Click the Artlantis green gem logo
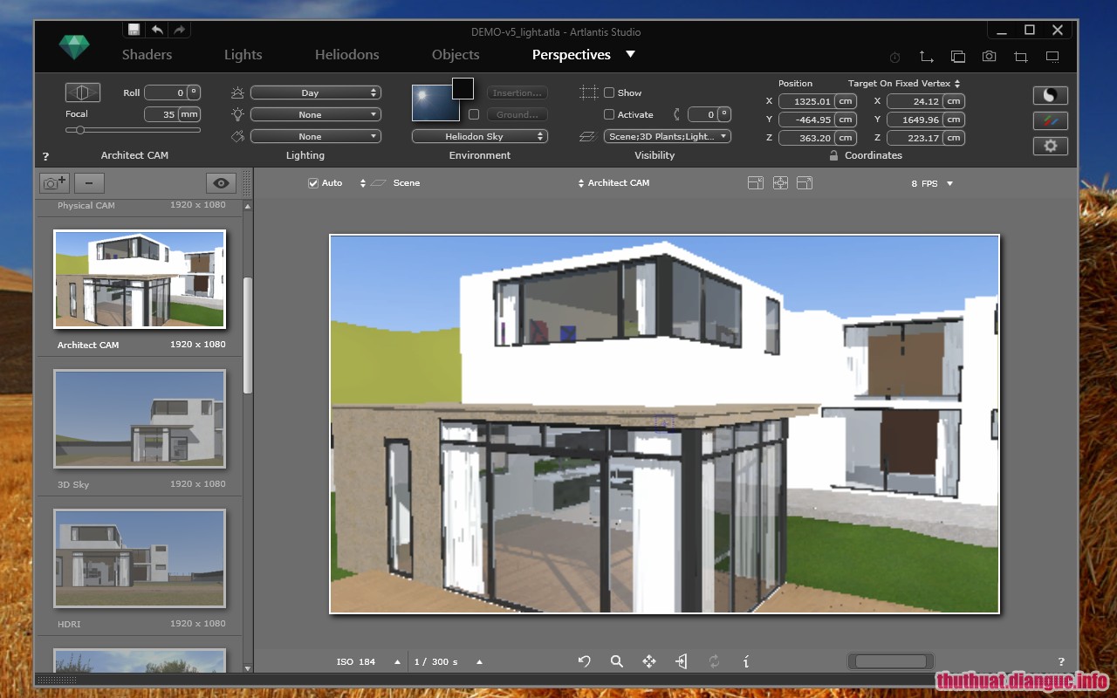Image resolution: width=1117 pixels, height=698 pixels. click(74, 47)
